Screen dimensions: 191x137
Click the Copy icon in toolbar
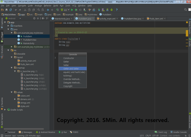click(29, 10)
